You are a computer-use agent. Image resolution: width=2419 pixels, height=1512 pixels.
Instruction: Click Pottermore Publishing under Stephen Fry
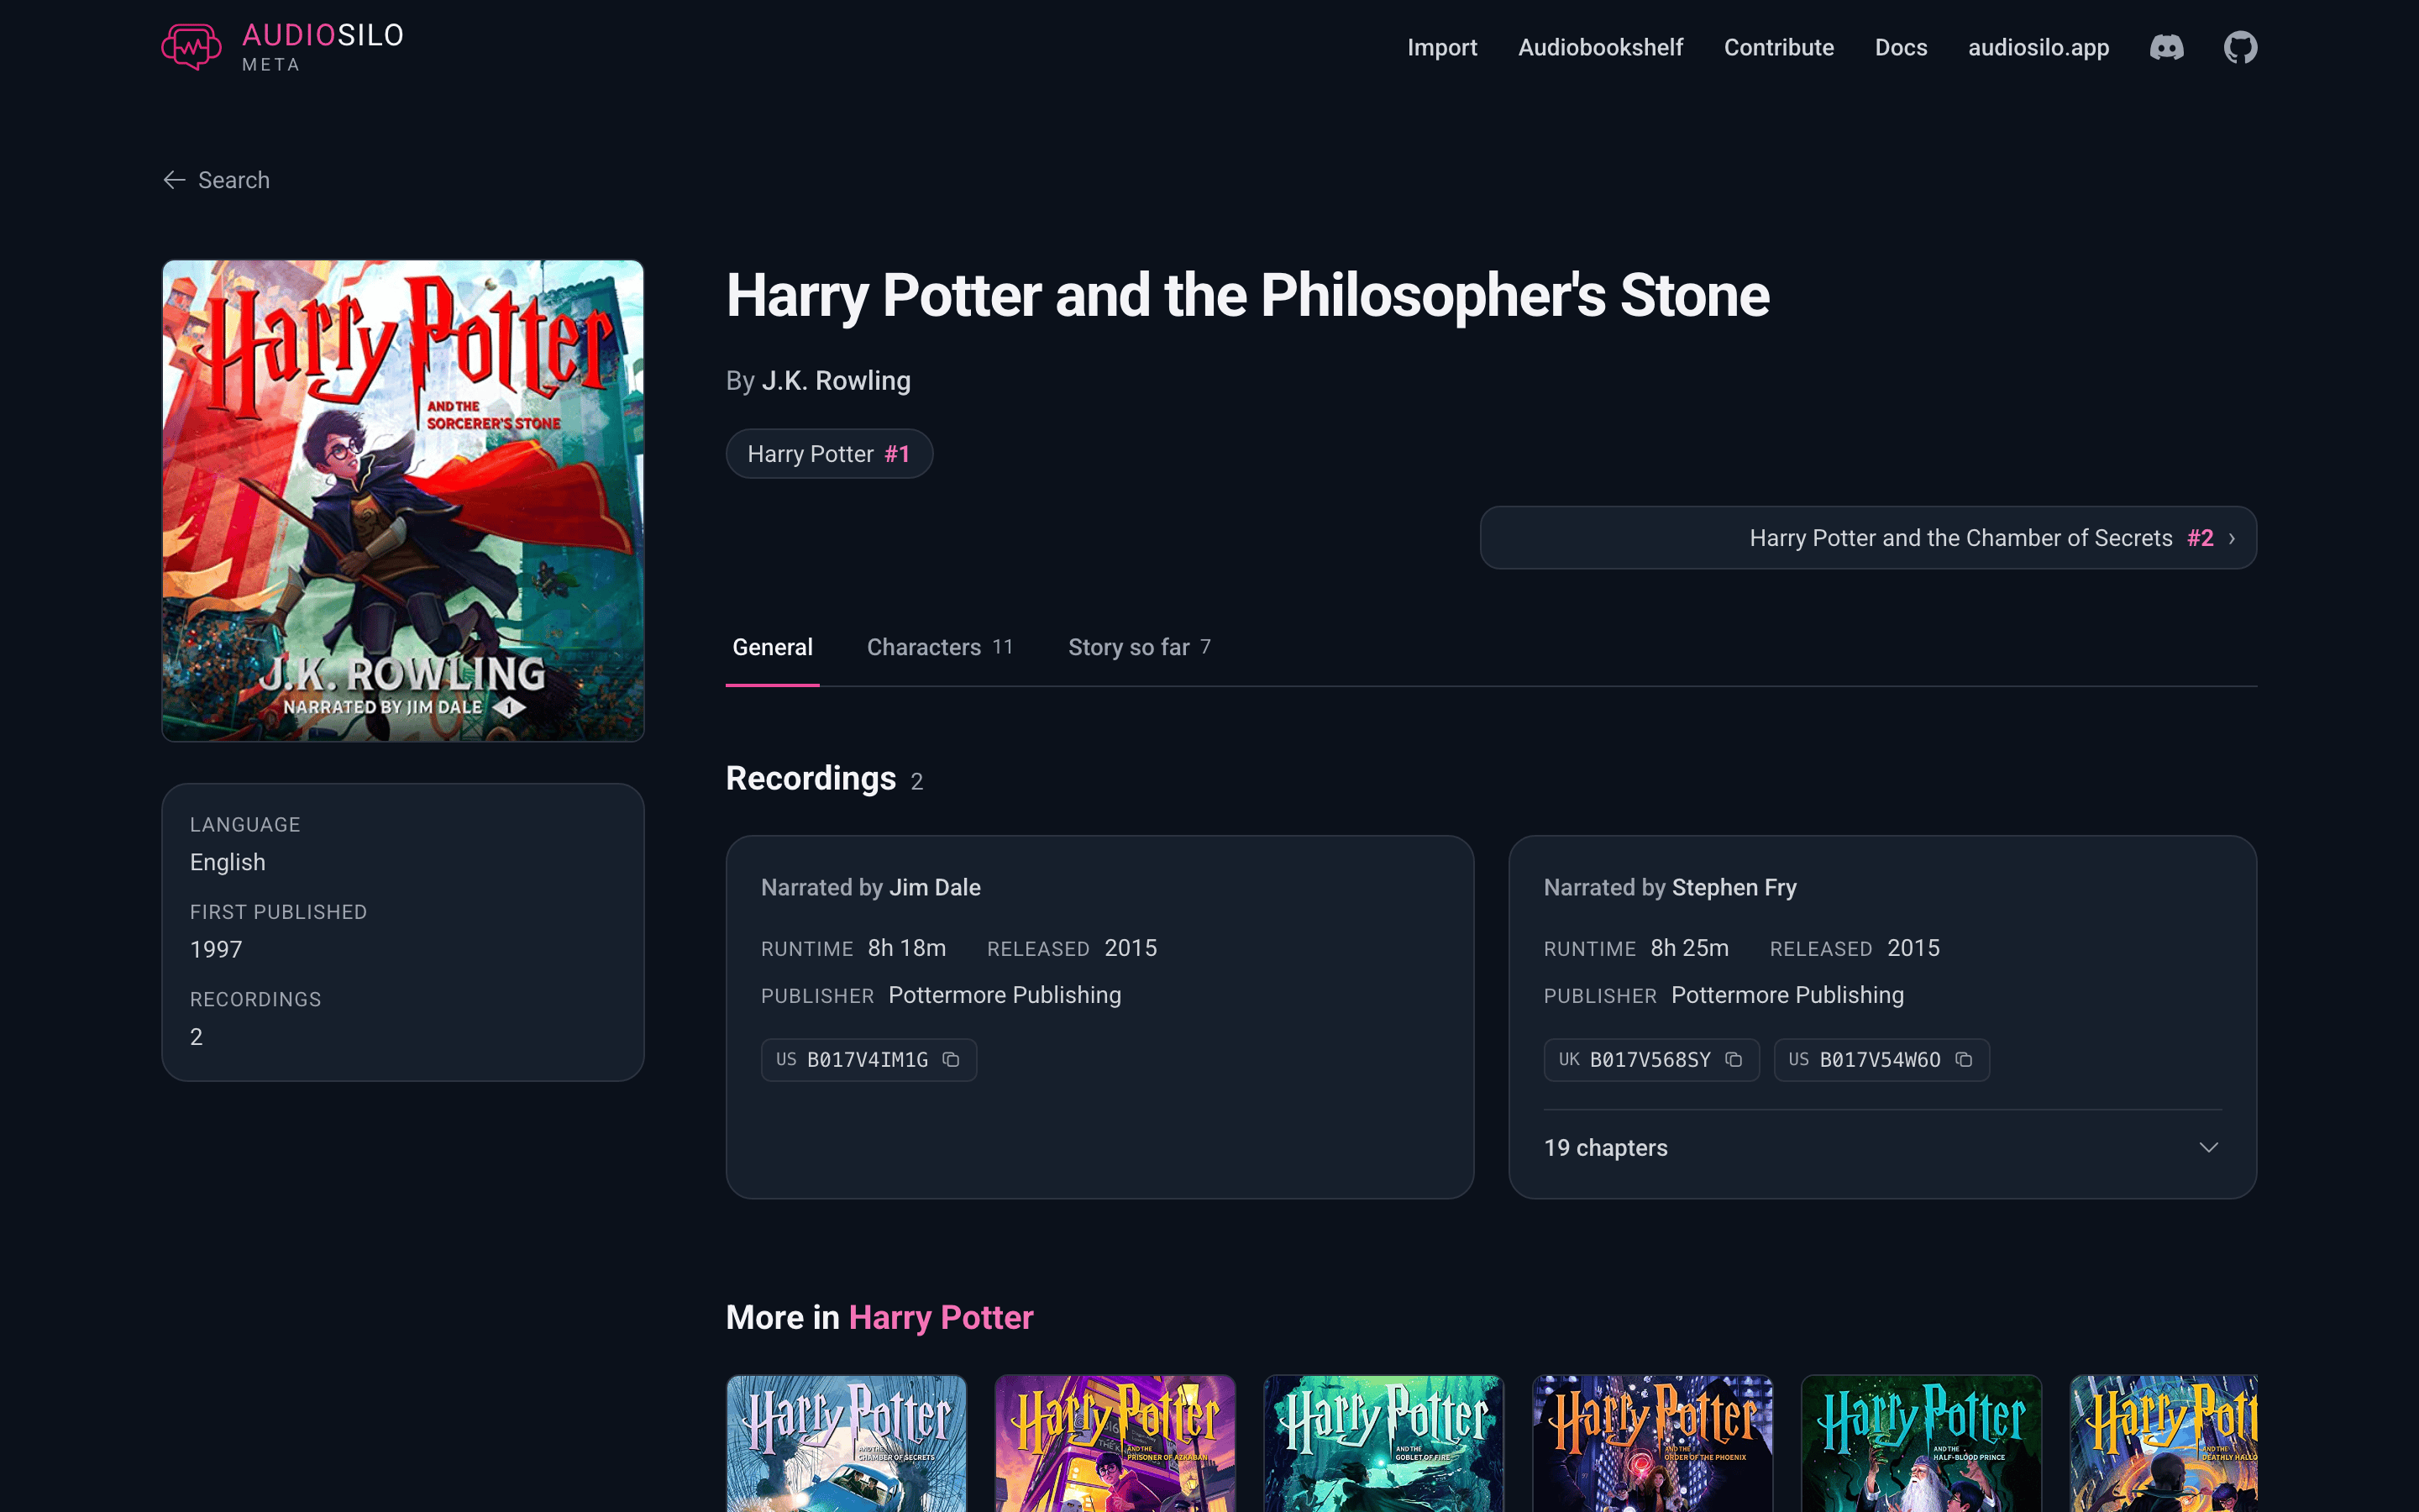[1787, 995]
